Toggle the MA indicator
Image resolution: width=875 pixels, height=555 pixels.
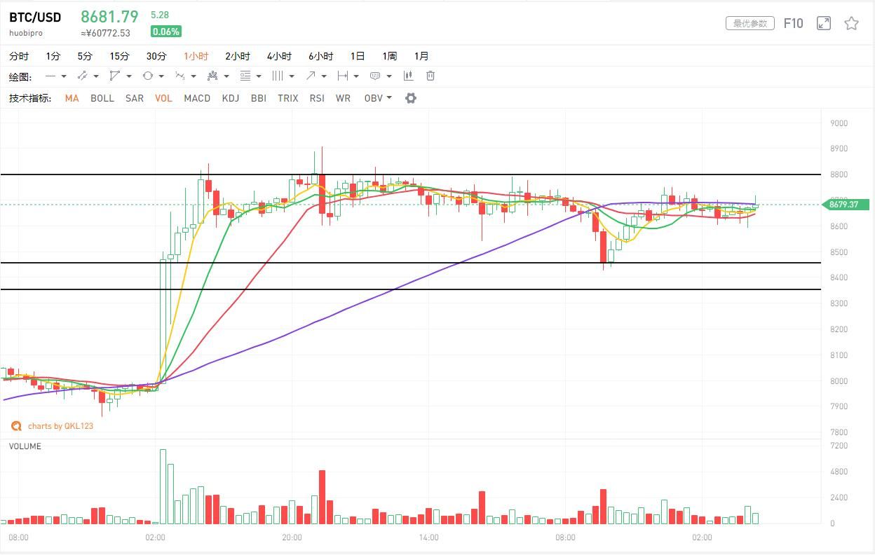coord(72,98)
